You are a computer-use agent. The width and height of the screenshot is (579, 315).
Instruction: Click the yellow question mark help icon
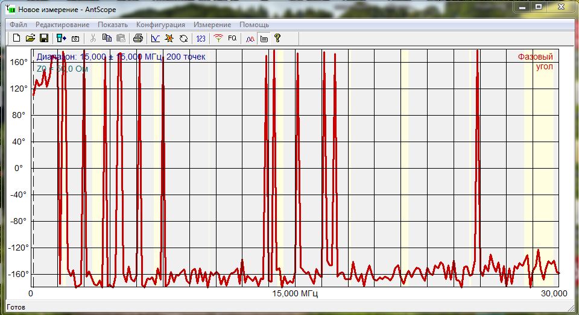tap(277, 38)
